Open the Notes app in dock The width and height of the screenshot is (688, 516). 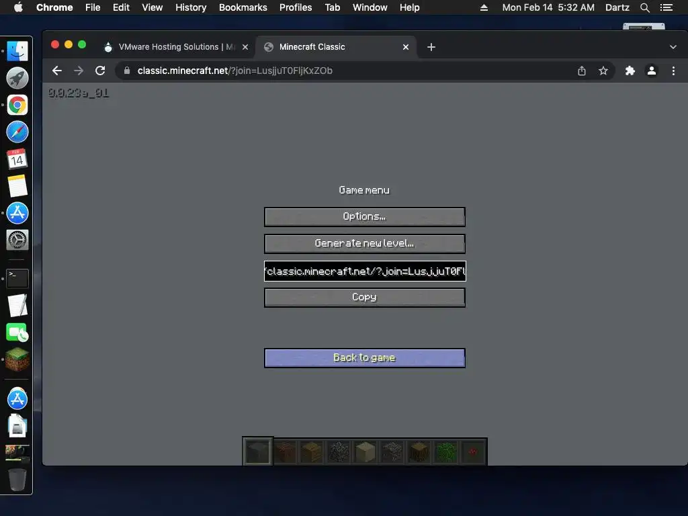[x=17, y=186]
